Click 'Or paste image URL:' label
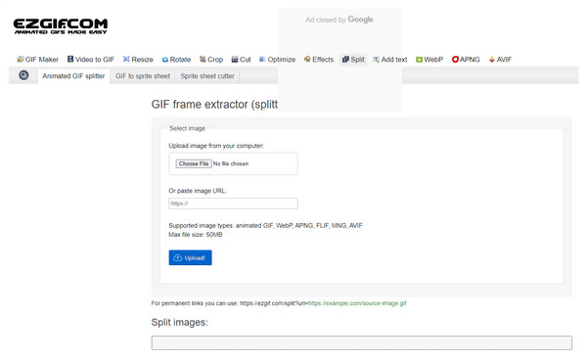The image size is (587, 361). (198, 191)
